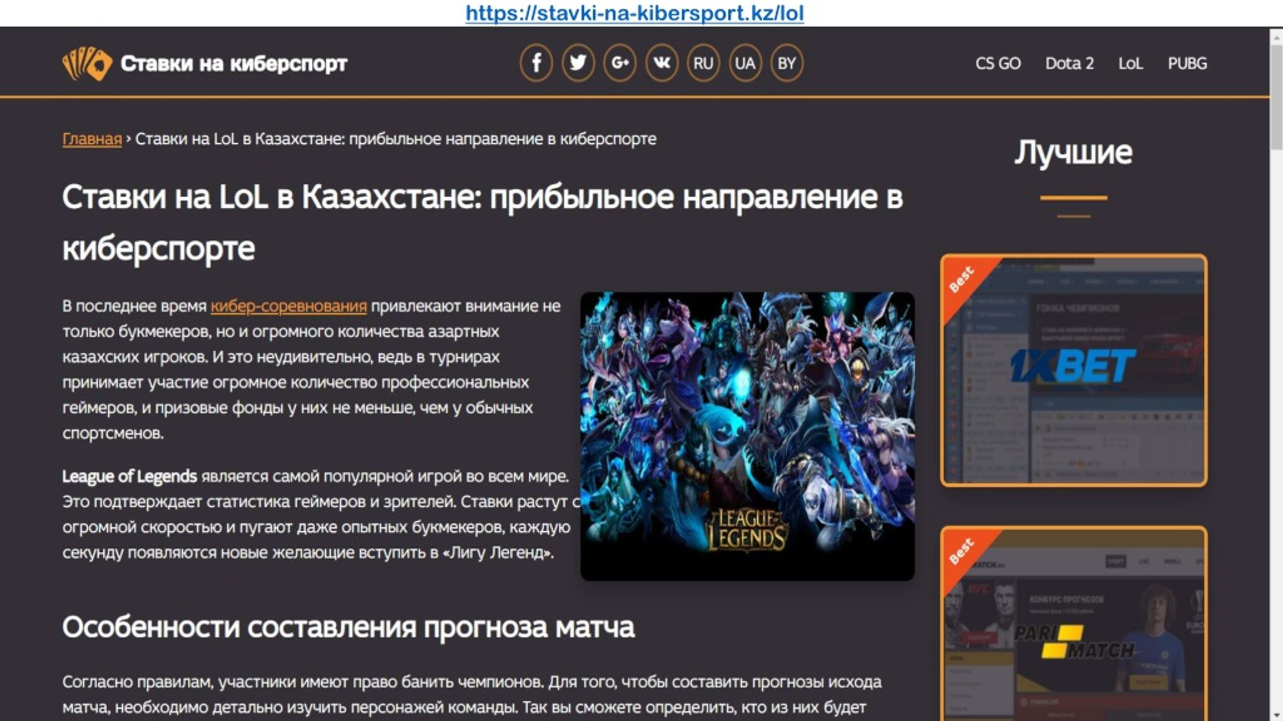
Task: Click the scrollbar up arrow
Action: tap(1276, 38)
